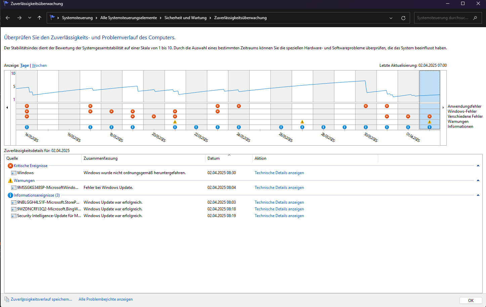
Task: Click the yellow warning icon near 27.03.2025
Action: pos(302,122)
